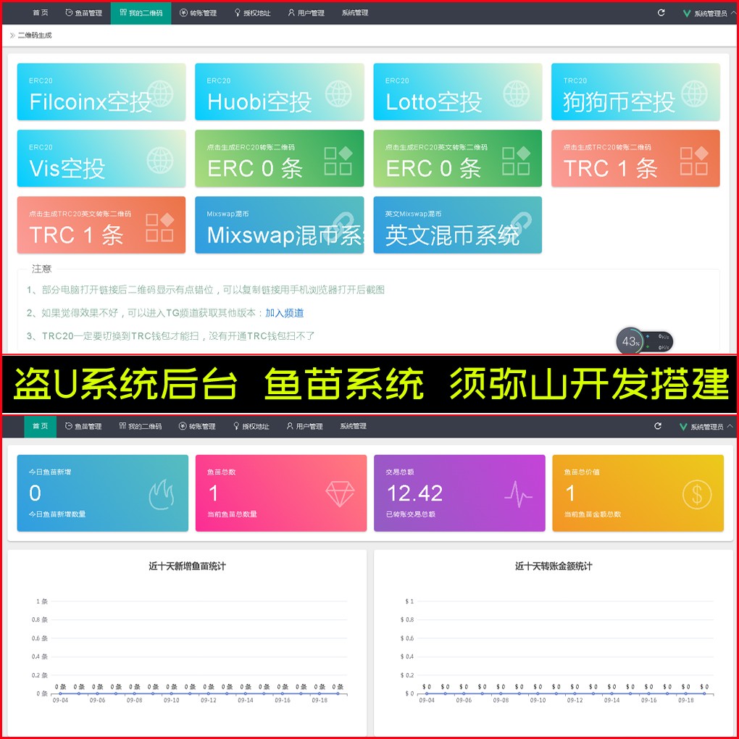Click the pulse icon on 交易总额 card

[518, 494]
